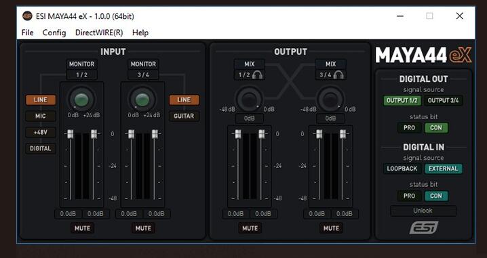Click output 1/2 right fader handle

point(262,134)
